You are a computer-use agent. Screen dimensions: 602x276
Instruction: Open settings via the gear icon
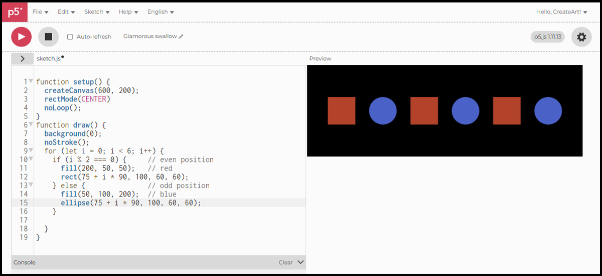coord(581,36)
